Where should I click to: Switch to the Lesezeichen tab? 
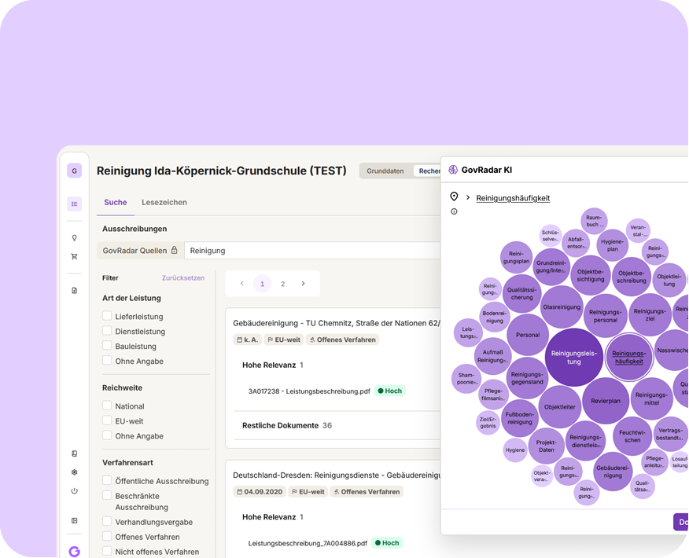pos(164,203)
